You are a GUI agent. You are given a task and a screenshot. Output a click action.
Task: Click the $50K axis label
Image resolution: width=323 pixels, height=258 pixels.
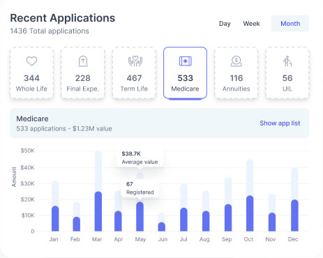pyautogui.click(x=27, y=151)
